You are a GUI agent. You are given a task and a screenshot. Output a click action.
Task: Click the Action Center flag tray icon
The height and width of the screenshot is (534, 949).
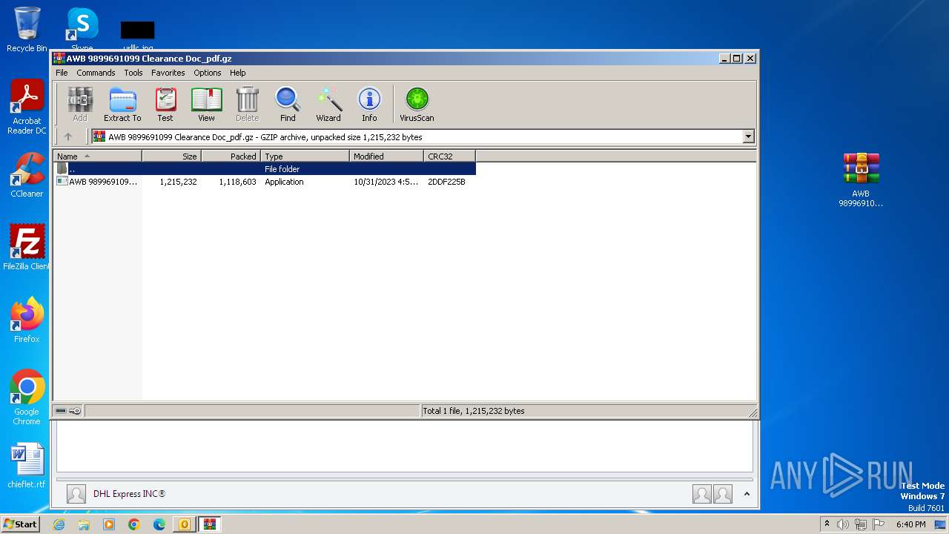(879, 524)
